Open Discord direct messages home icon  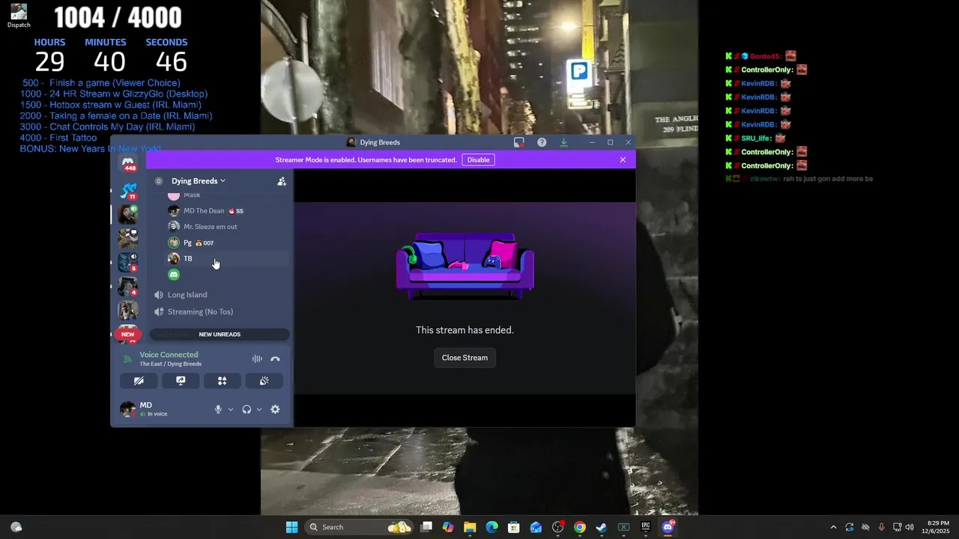[128, 162]
